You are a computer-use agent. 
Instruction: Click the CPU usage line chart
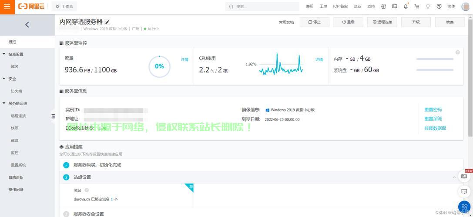[281, 65]
